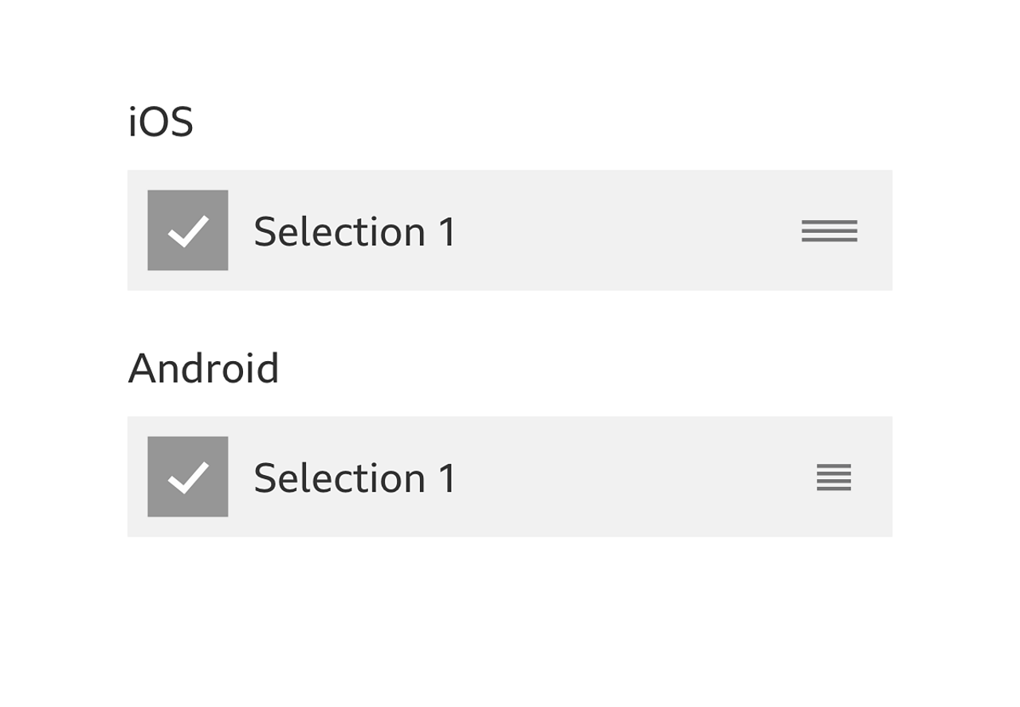The height and width of the screenshot is (707, 1020).
Task: Toggle the gray checkbox in the Android example
Action: pyautogui.click(x=188, y=477)
